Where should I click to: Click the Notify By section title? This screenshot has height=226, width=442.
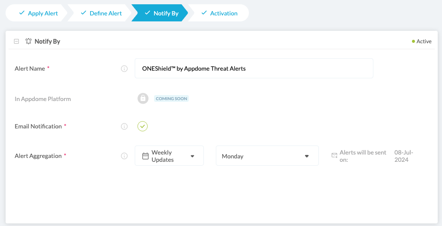coord(47,42)
